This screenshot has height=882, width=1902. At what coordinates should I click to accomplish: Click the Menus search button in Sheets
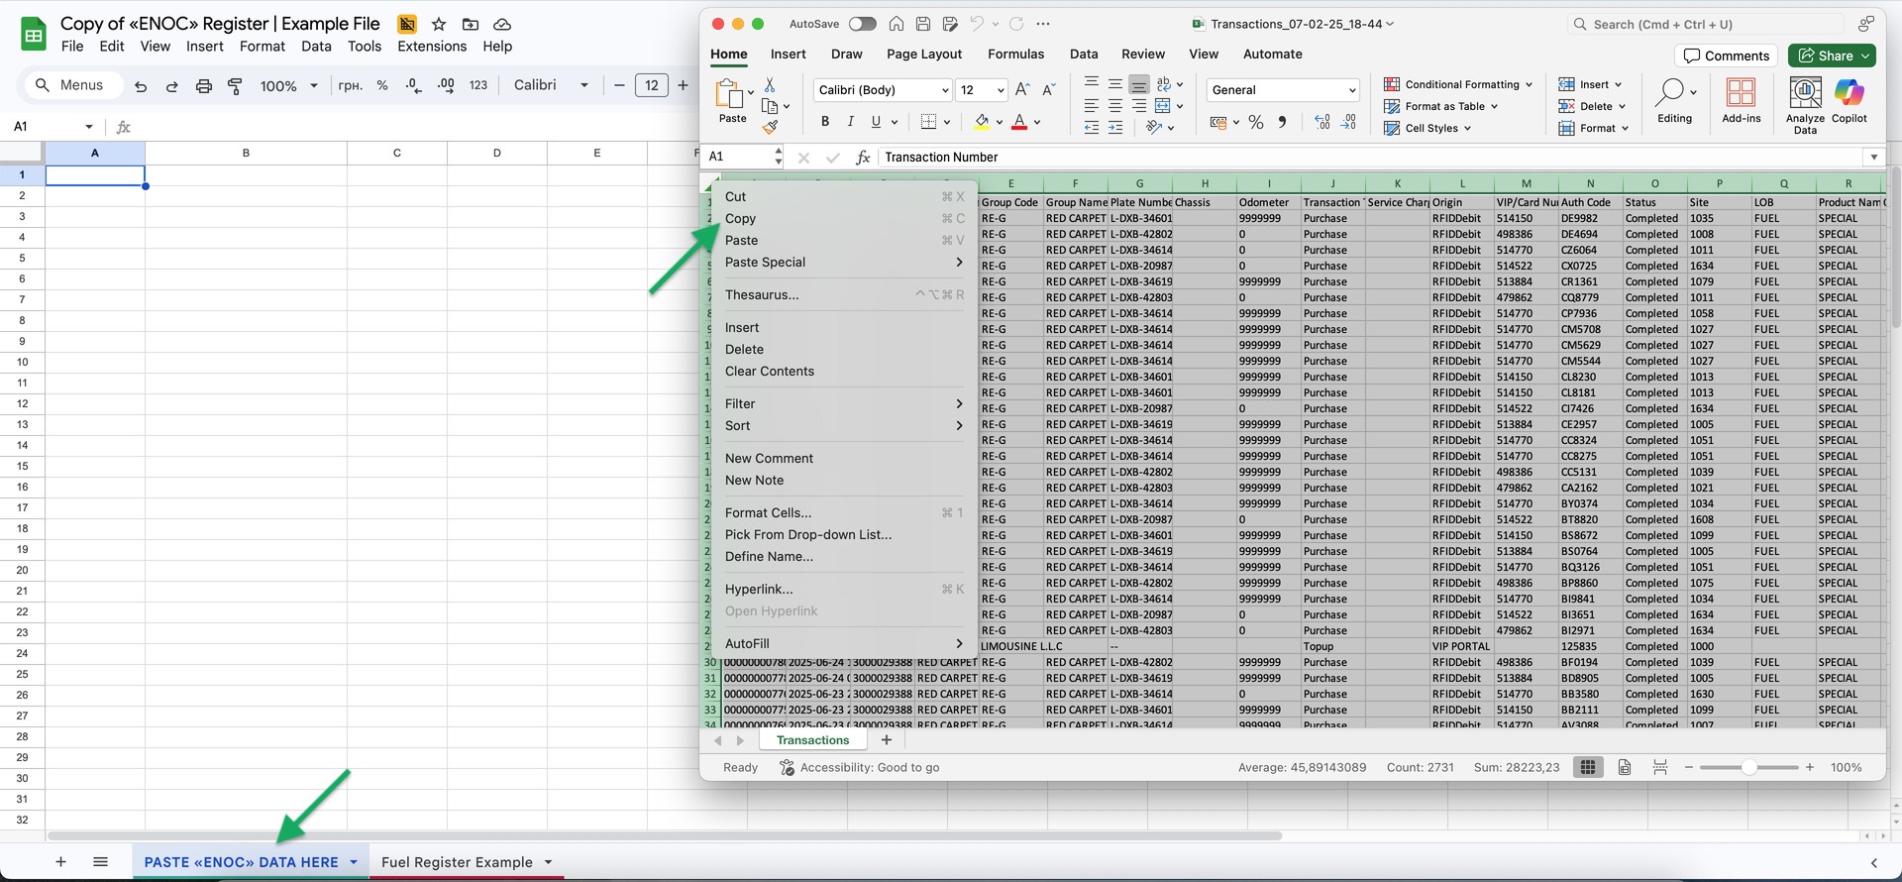point(72,85)
